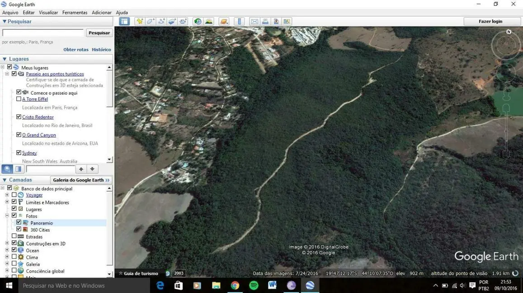Click the Fazer login button
The image size is (523, 293).
pos(490,21)
